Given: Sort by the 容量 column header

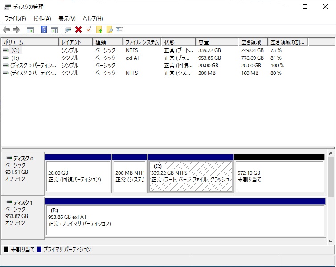Looking at the screenshot, I should click(x=217, y=42).
